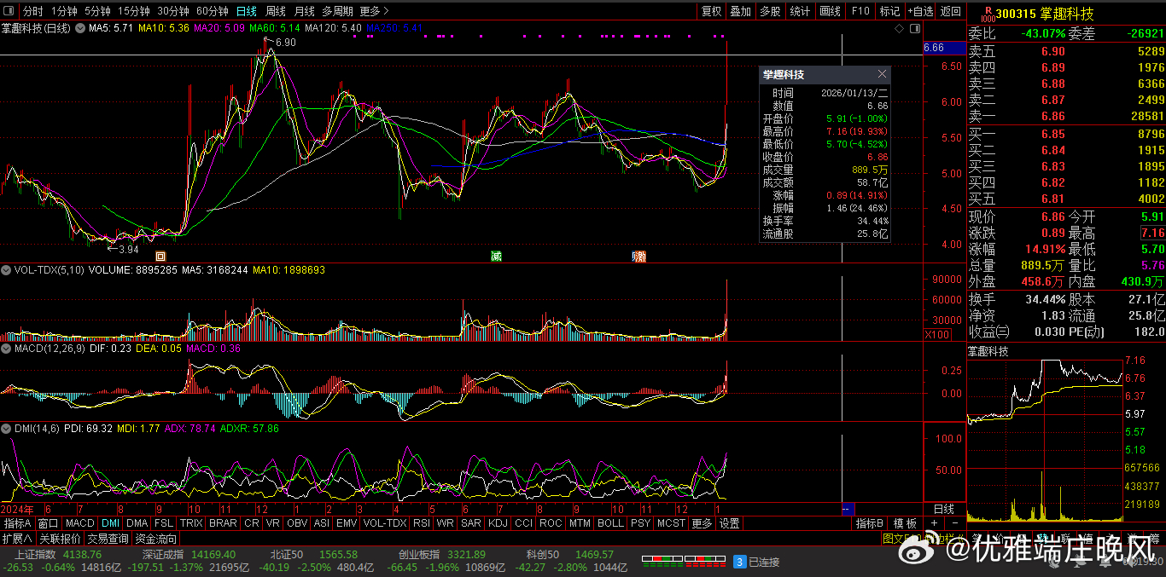Click the panel layout icon at top-left
Viewport: 1166px width, 577px height.
[x=10, y=11]
